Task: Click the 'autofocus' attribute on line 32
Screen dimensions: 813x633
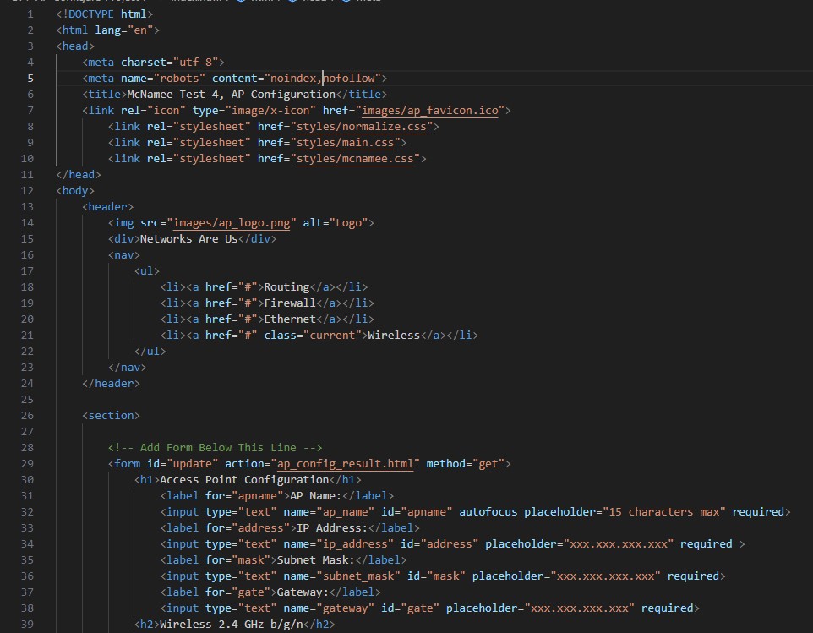Action: pyautogui.click(x=488, y=511)
